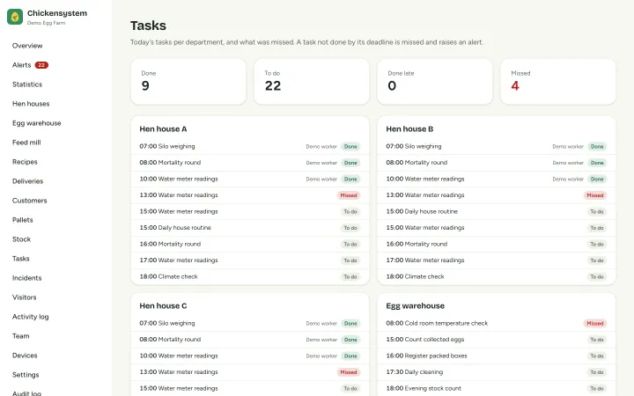Click Hen house A 16:00 Mortality round
The width and height of the screenshot is (634, 396).
coord(250,244)
